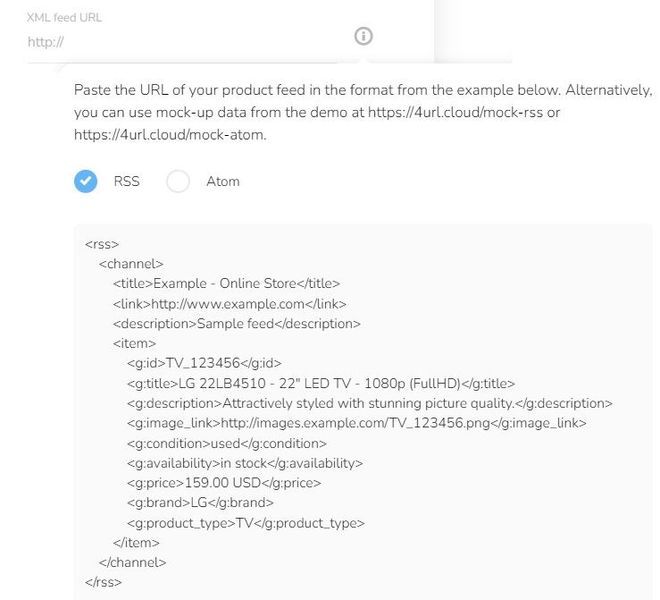Screen dimensions: 660x600
Task: Click the g:brand LG line
Action: click(x=200, y=503)
